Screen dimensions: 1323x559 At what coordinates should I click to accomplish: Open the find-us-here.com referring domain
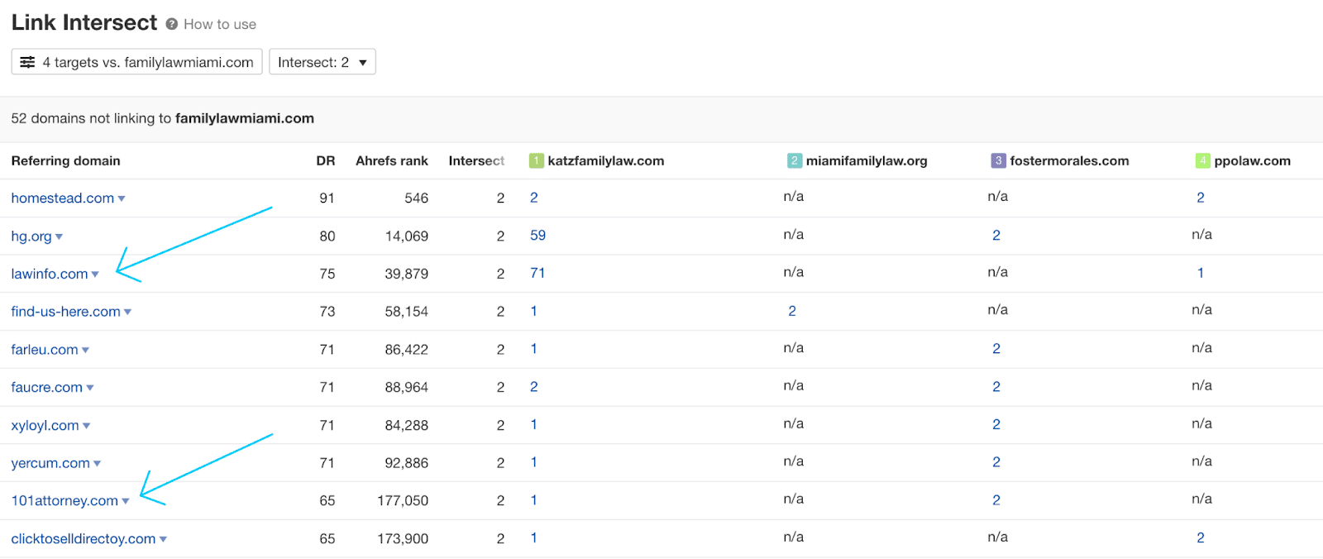pos(66,312)
